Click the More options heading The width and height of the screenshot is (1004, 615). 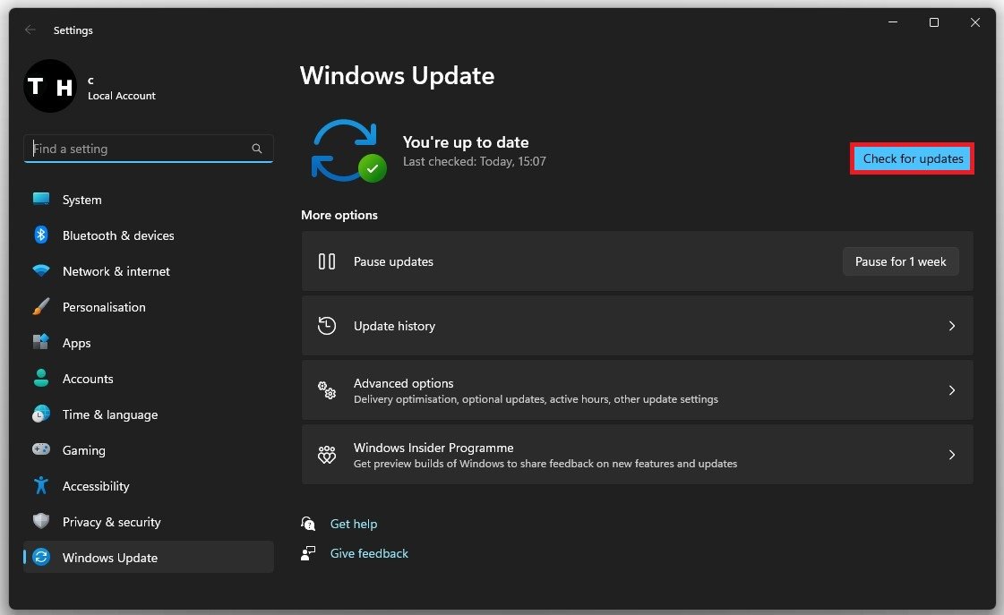pyautogui.click(x=339, y=215)
